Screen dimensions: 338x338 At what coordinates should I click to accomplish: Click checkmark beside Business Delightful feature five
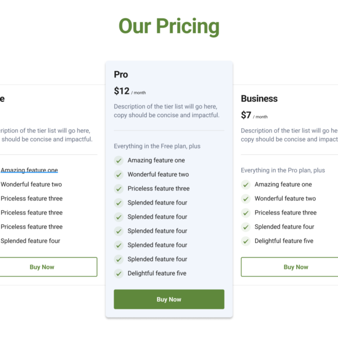tap(245, 241)
